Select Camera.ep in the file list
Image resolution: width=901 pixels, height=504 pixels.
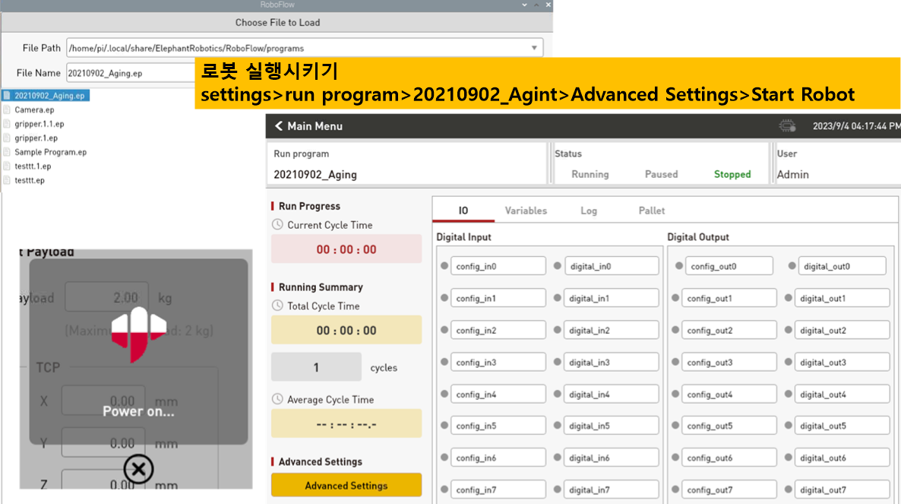(34, 109)
